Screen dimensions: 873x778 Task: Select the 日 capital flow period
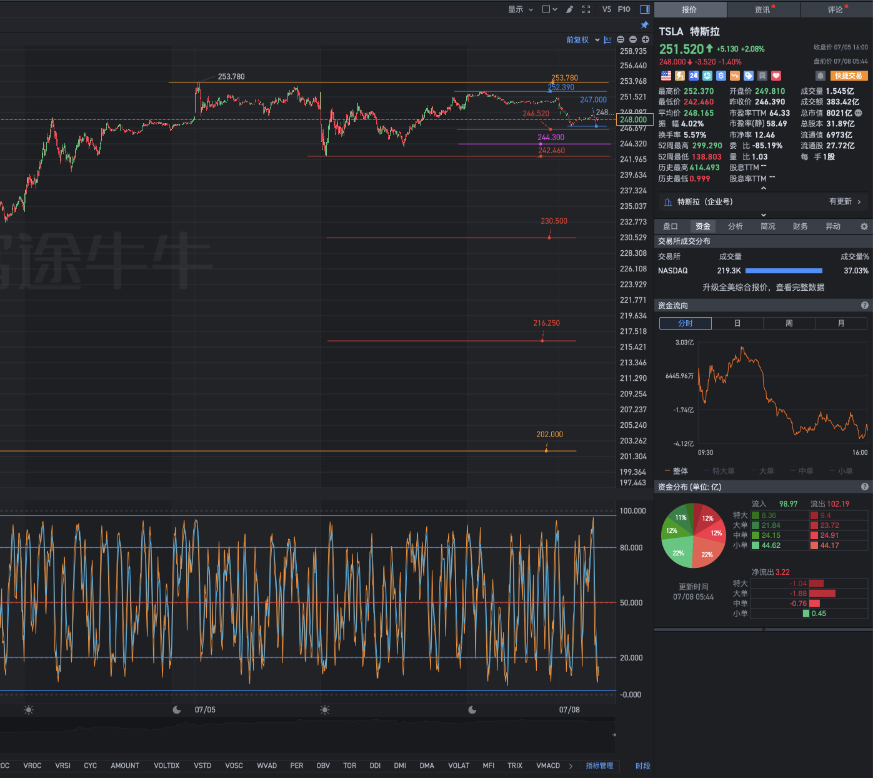pos(737,323)
